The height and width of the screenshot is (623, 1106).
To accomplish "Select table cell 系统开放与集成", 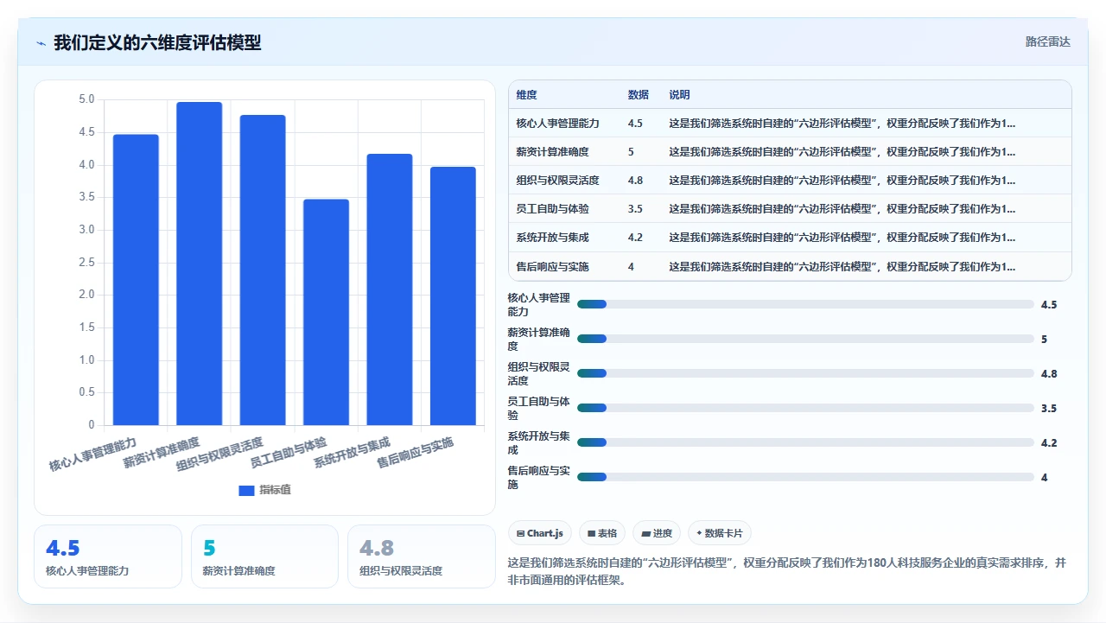I will pyautogui.click(x=552, y=238).
